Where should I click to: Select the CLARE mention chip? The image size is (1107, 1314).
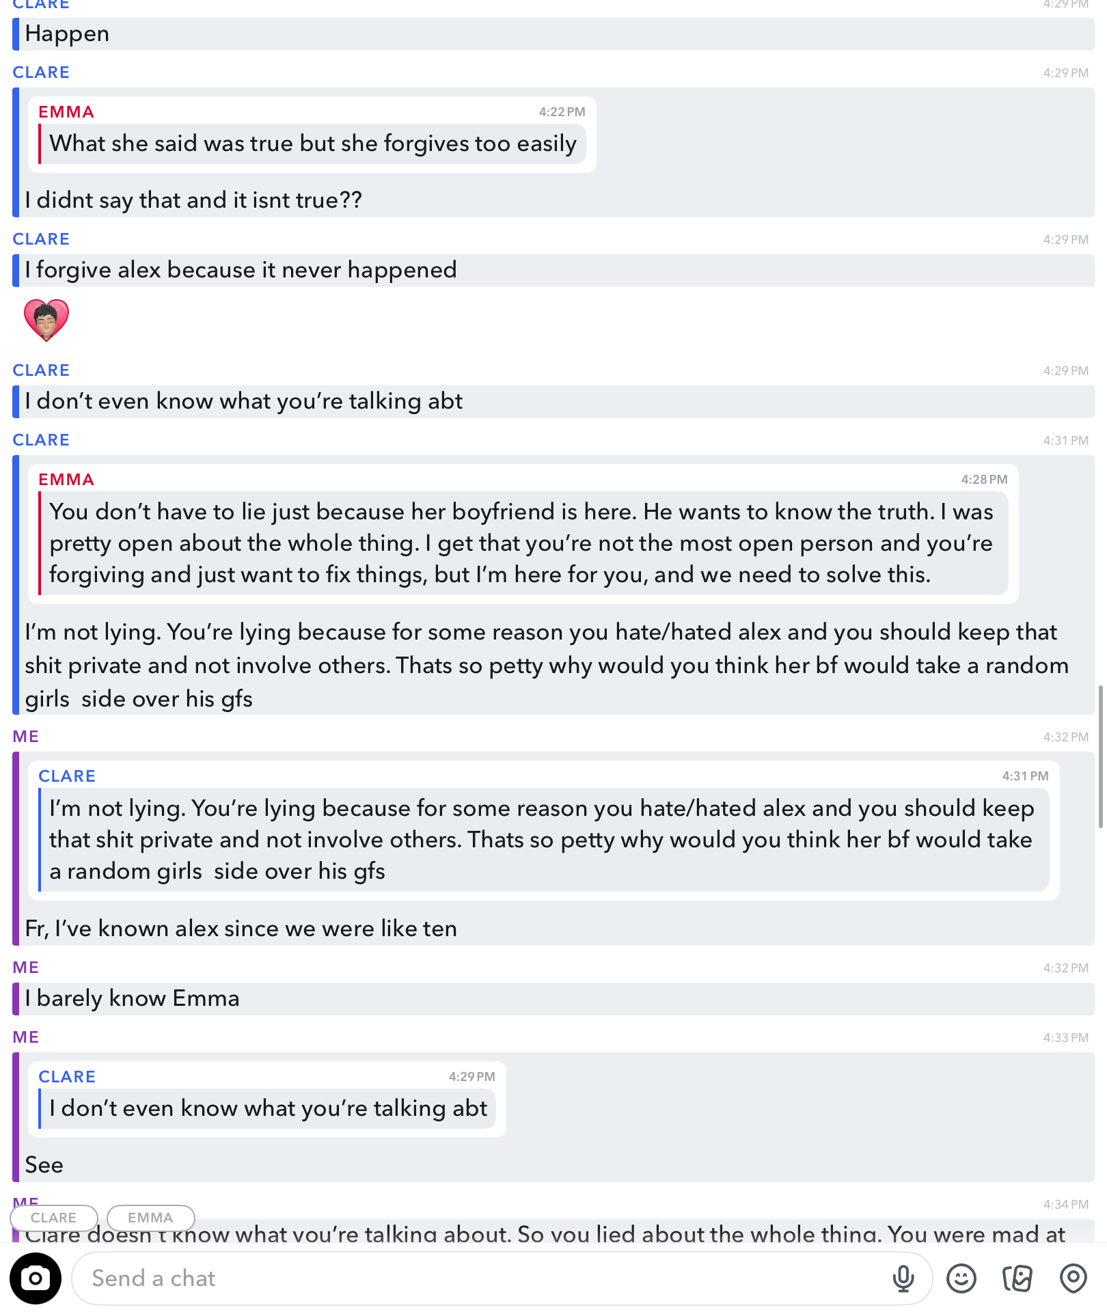tap(54, 1218)
